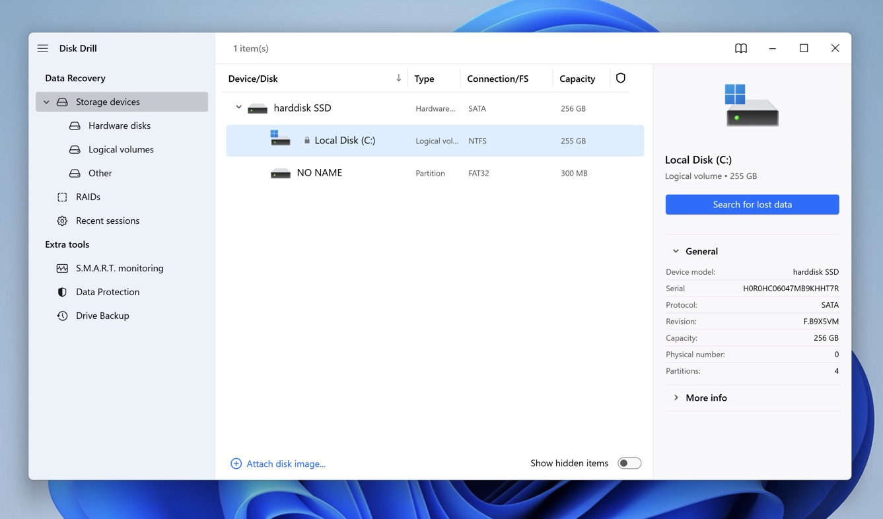Click the harddisk SSD drive icon
This screenshot has height=519, width=883.
point(258,108)
